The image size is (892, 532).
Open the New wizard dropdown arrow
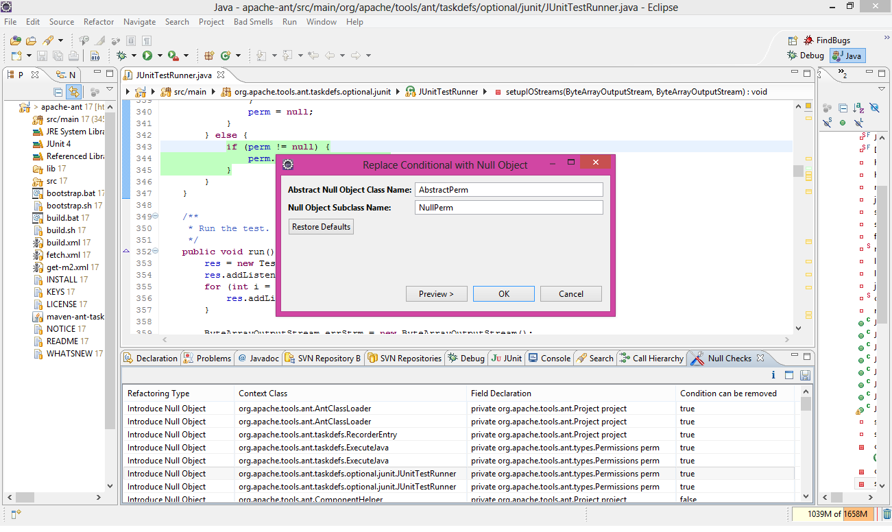tap(29, 56)
